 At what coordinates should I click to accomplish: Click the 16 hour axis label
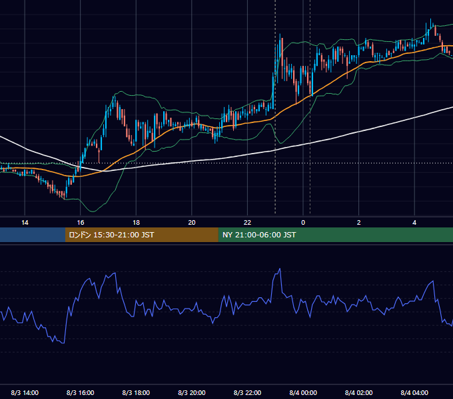(x=81, y=223)
